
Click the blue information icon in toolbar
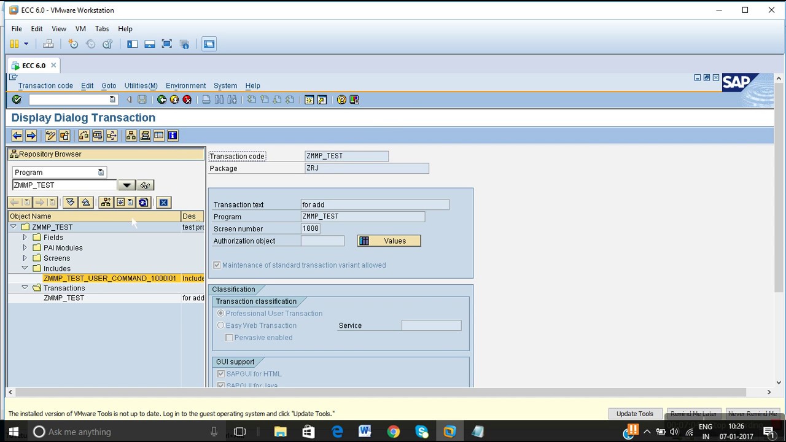173,136
